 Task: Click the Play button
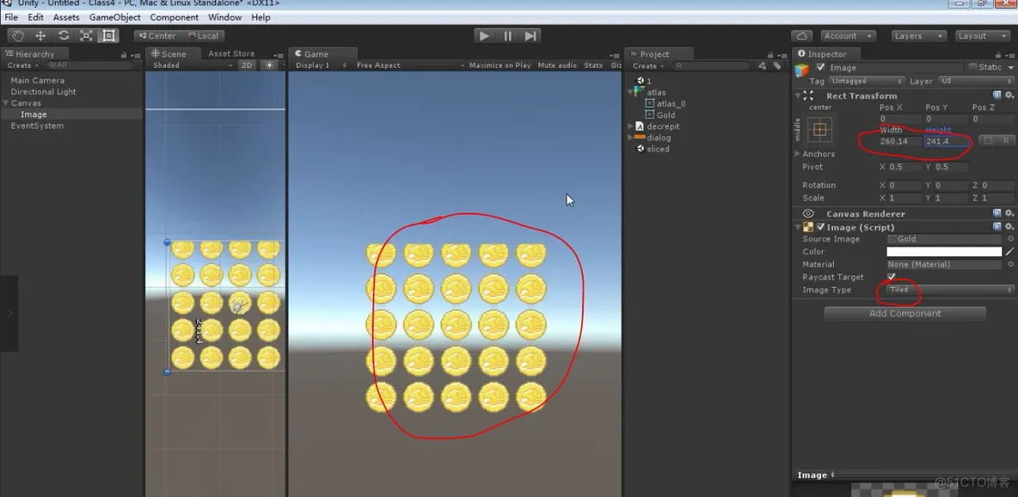point(484,36)
